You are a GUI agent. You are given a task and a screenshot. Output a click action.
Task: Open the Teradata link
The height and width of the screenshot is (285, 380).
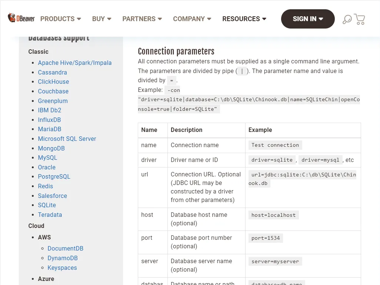click(50, 215)
